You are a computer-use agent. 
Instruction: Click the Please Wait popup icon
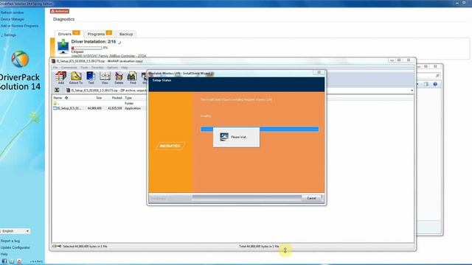pyautogui.click(x=224, y=137)
